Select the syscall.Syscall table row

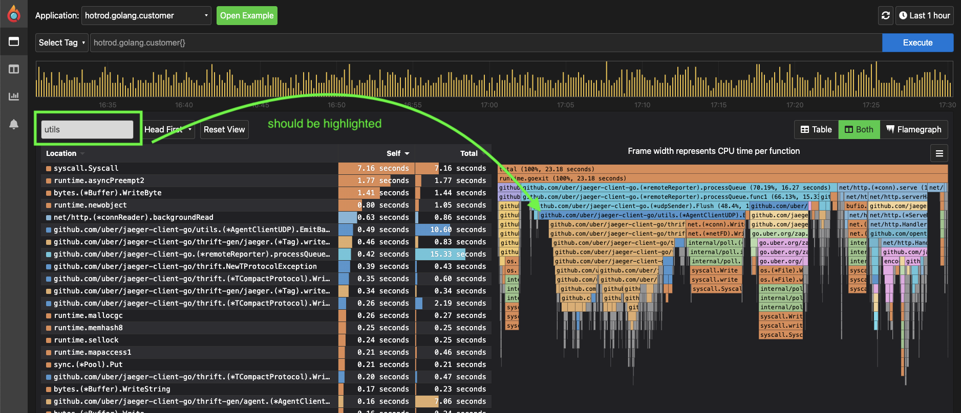pyautogui.click(x=266, y=168)
